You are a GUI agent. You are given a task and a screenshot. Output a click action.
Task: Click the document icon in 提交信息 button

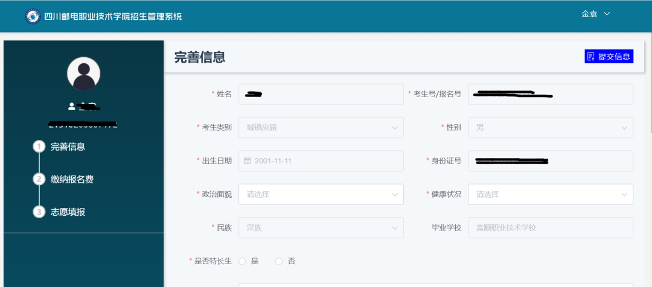590,57
